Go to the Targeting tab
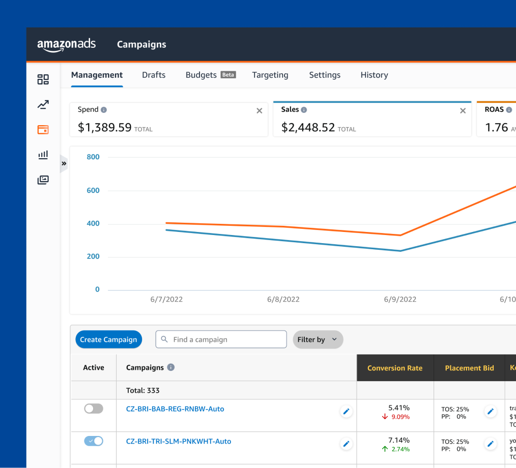The height and width of the screenshot is (468, 516). coord(270,75)
